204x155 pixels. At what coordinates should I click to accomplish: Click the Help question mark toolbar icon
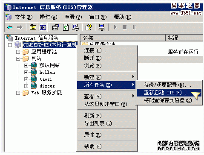tap(89, 27)
